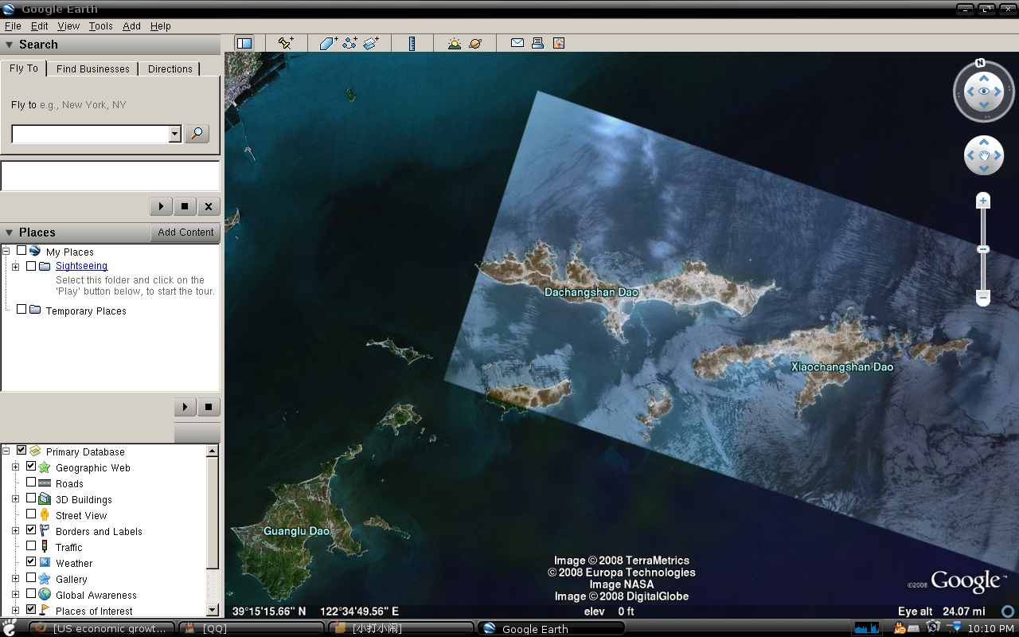Click the Guanglu Dao map label
The width and height of the screenshot is (1019, 637).
pyautogui.click(x=296, y=531)
